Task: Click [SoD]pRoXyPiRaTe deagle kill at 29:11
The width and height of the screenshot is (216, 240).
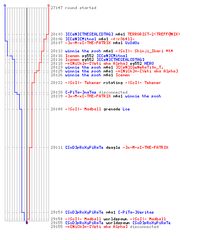Action: [109, 147]
